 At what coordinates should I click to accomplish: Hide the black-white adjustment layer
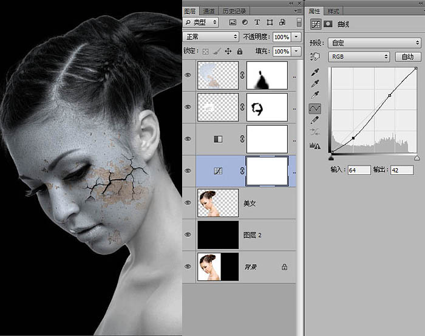click(188, 139)
